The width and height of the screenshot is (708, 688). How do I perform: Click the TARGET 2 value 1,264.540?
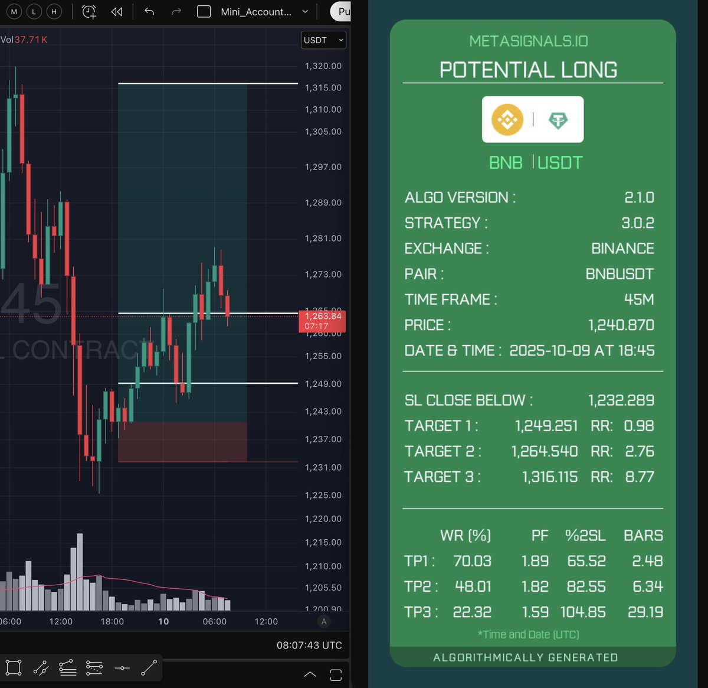545,451
